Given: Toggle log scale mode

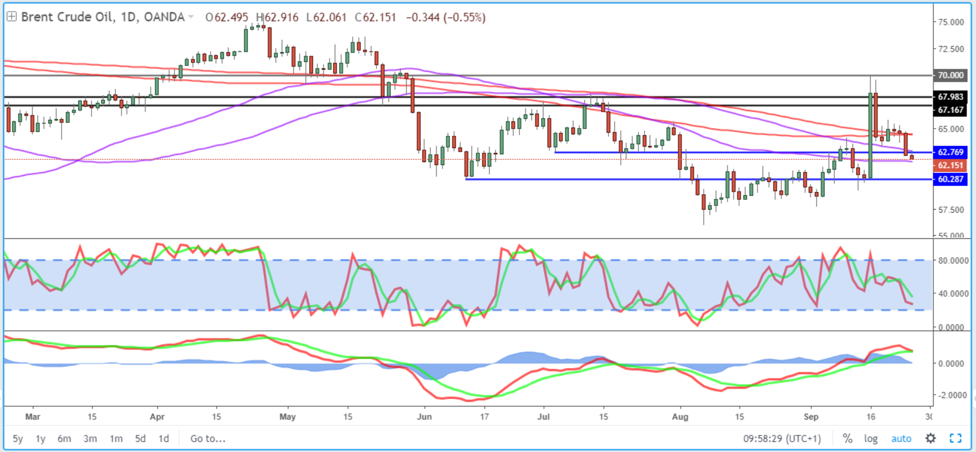Looking at the screenshot, I should tap(871, 439).
